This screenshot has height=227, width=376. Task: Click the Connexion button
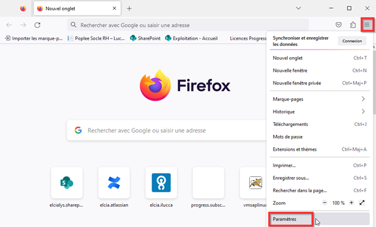(x=352, y=41)
